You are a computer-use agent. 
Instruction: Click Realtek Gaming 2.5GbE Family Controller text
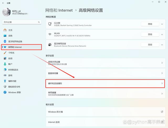tap(76, 25)
